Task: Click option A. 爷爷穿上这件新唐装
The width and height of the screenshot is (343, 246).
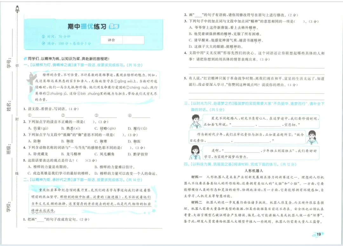Action: point(224,28)
